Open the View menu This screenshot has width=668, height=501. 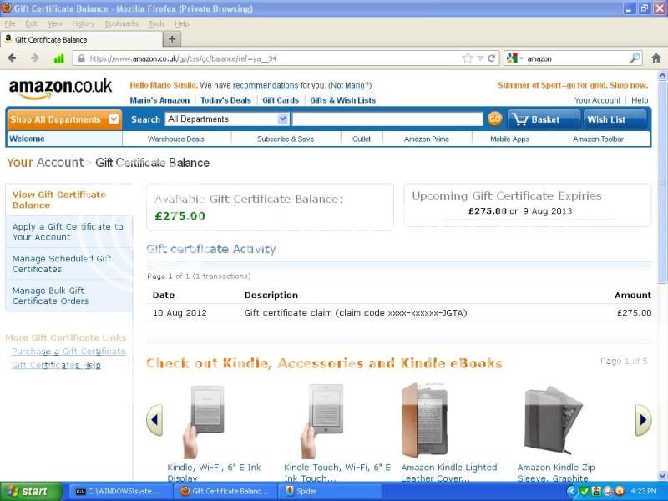point(55,23)
